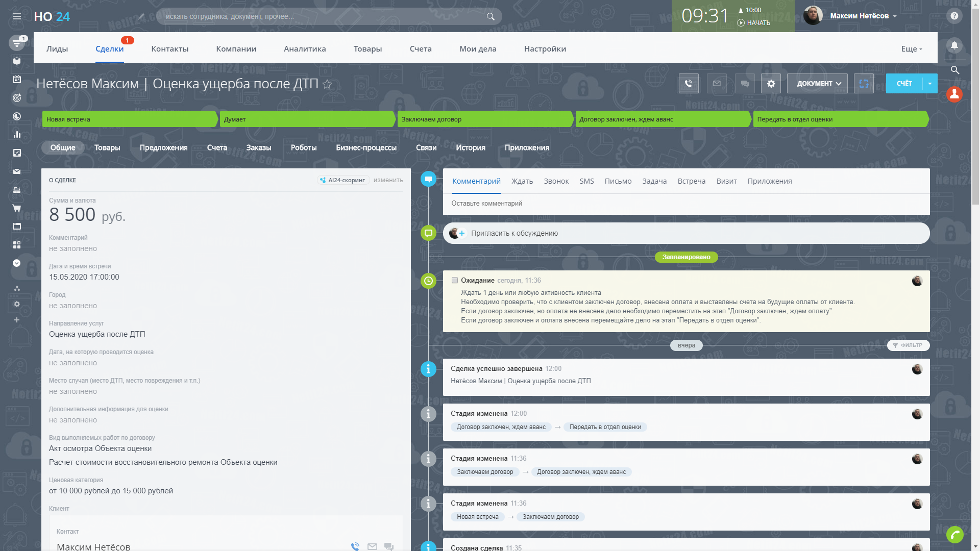This screenshot has height=551, width=980.
Task: Open the hamburger main menu
Action: click(17, 16)
